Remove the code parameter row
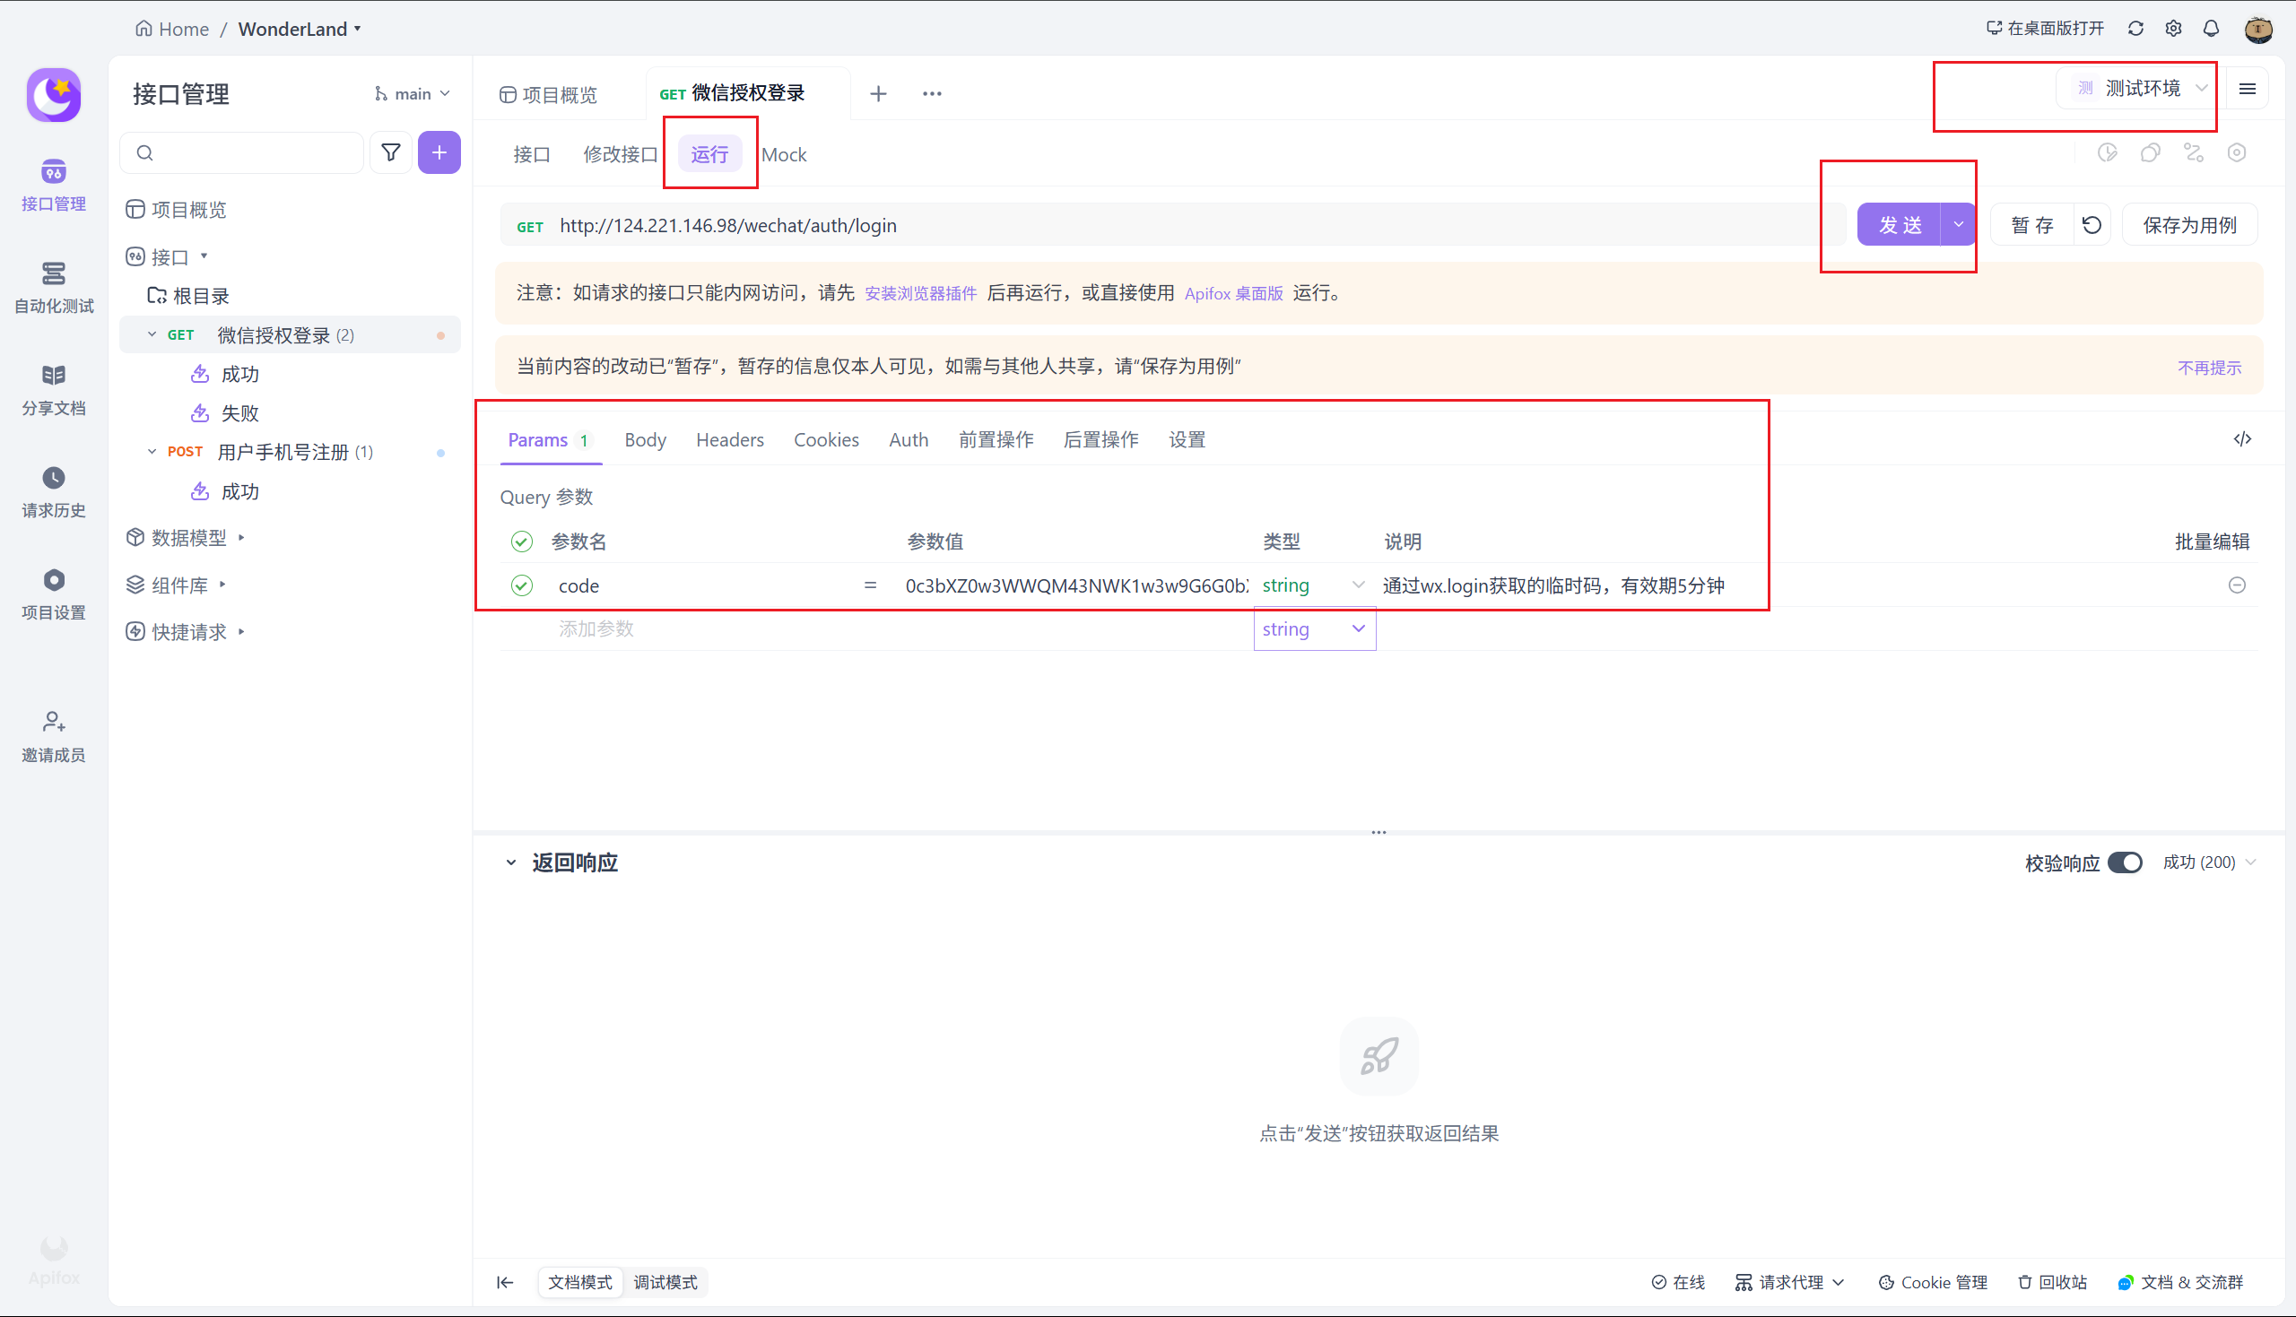 [x=2236, y=585]
